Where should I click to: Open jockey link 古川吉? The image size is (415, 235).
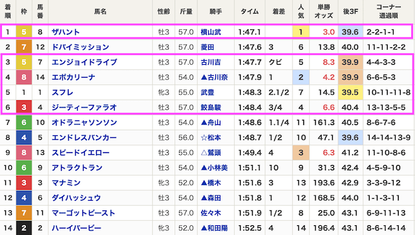211,62
